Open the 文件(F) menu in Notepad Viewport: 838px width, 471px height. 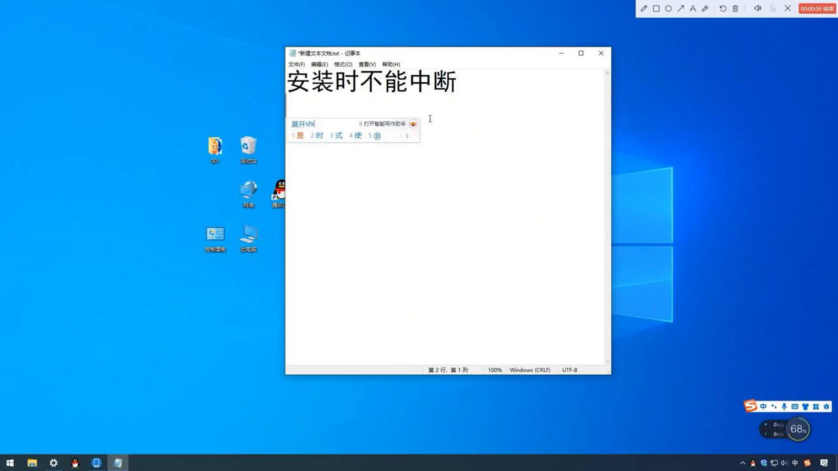tap(295, 64)
